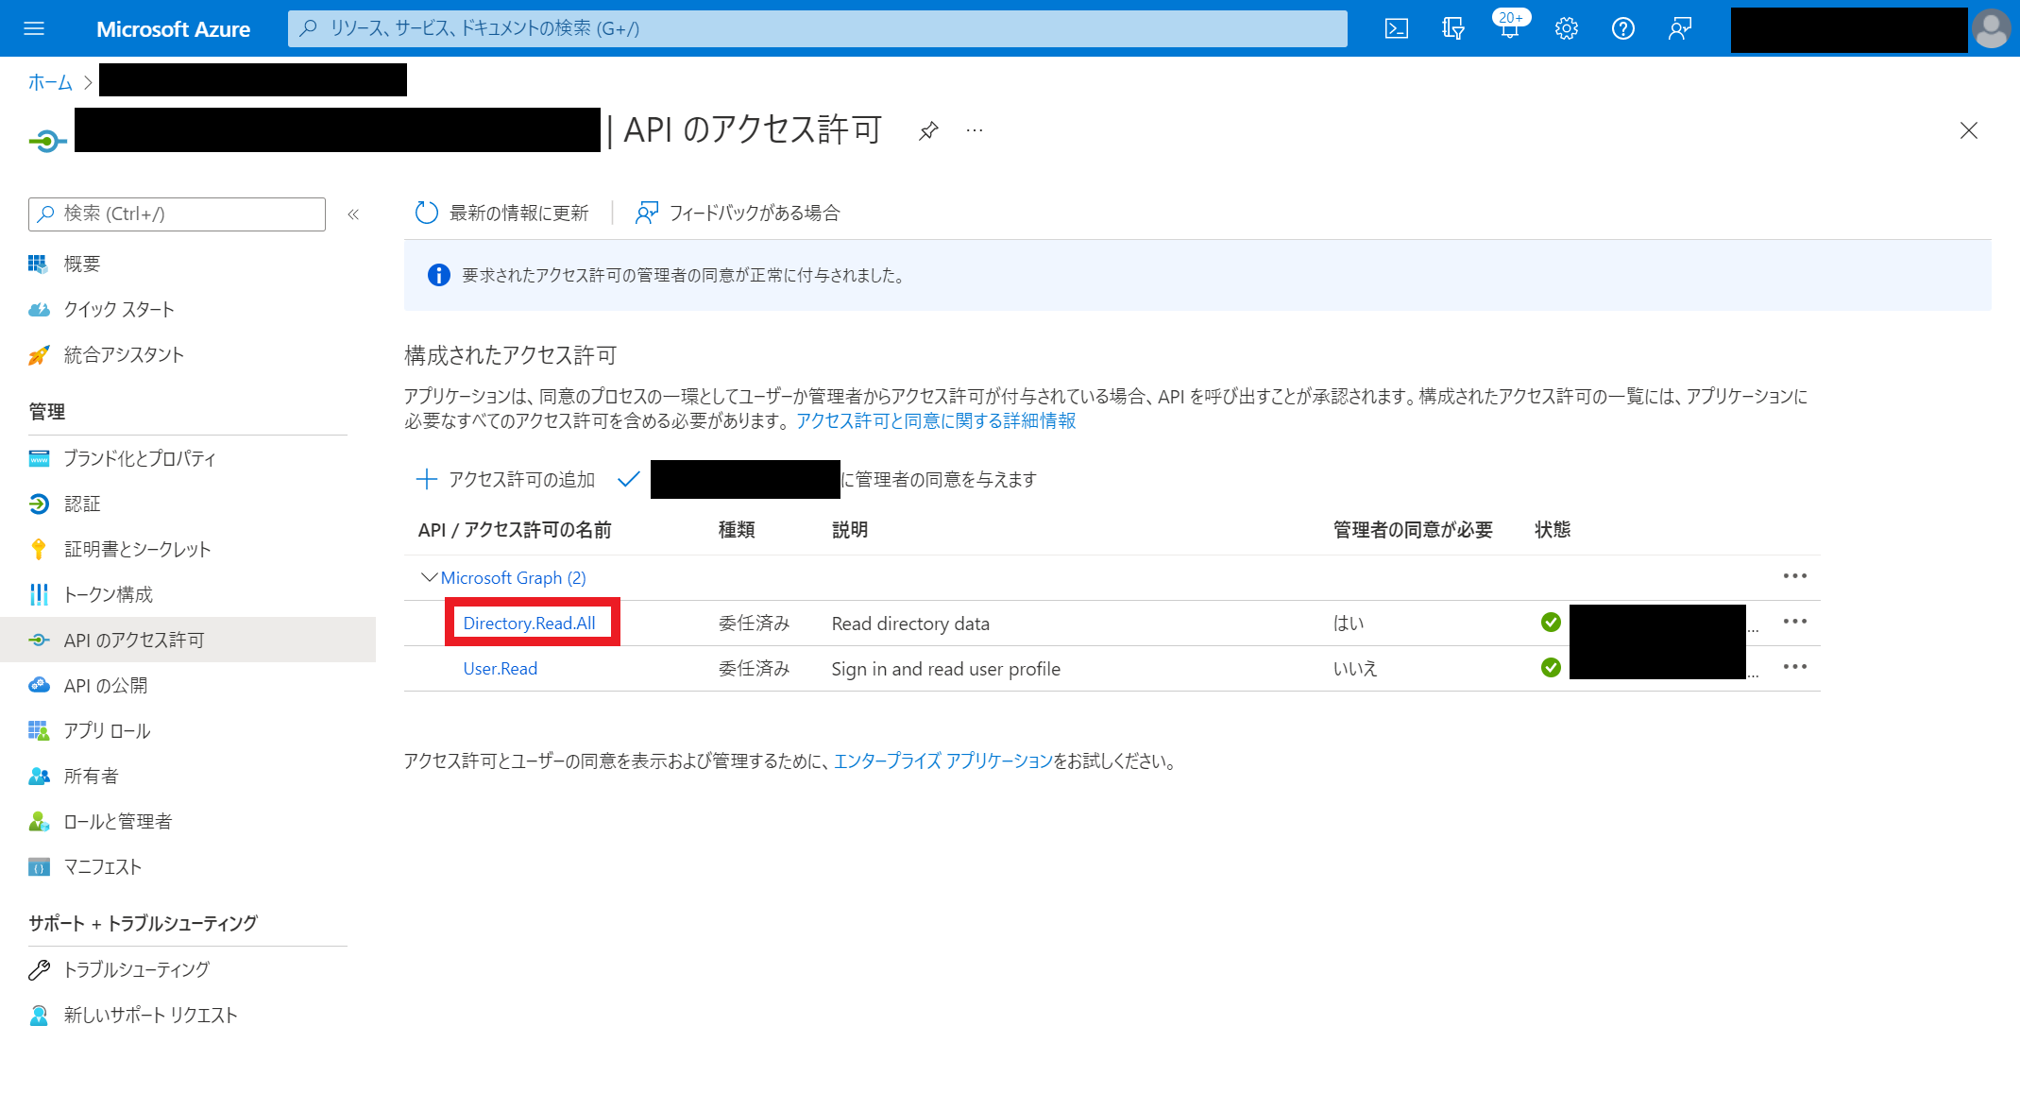
Task: Click the はい consent value
Action: coord(1349,624)
